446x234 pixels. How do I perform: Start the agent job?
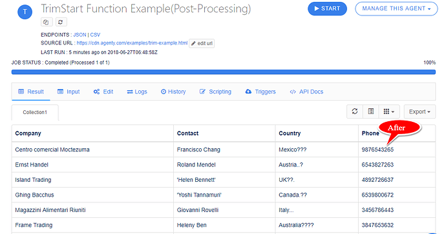click(x=327, y=8)
